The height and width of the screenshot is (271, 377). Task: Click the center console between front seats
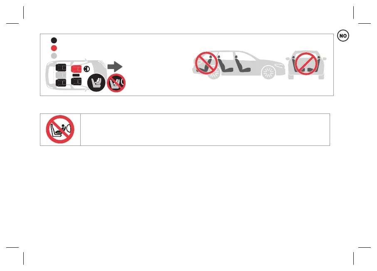point(76,75)
